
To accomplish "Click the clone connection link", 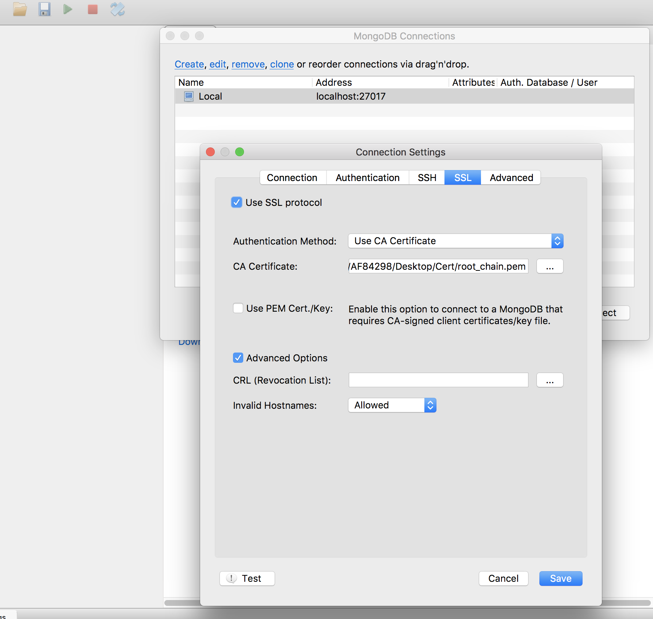I will coord(282,64).
